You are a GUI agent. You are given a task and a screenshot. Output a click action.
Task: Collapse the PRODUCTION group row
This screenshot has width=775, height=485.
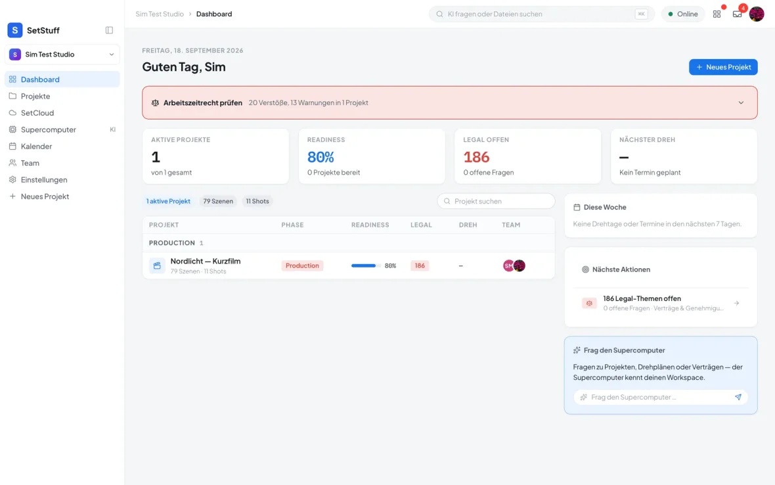click(349, 242)
